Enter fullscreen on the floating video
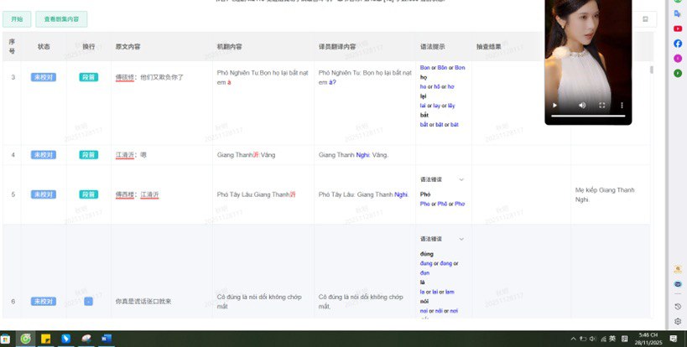Screen dimensions: 687x347 tap(602, 106)
